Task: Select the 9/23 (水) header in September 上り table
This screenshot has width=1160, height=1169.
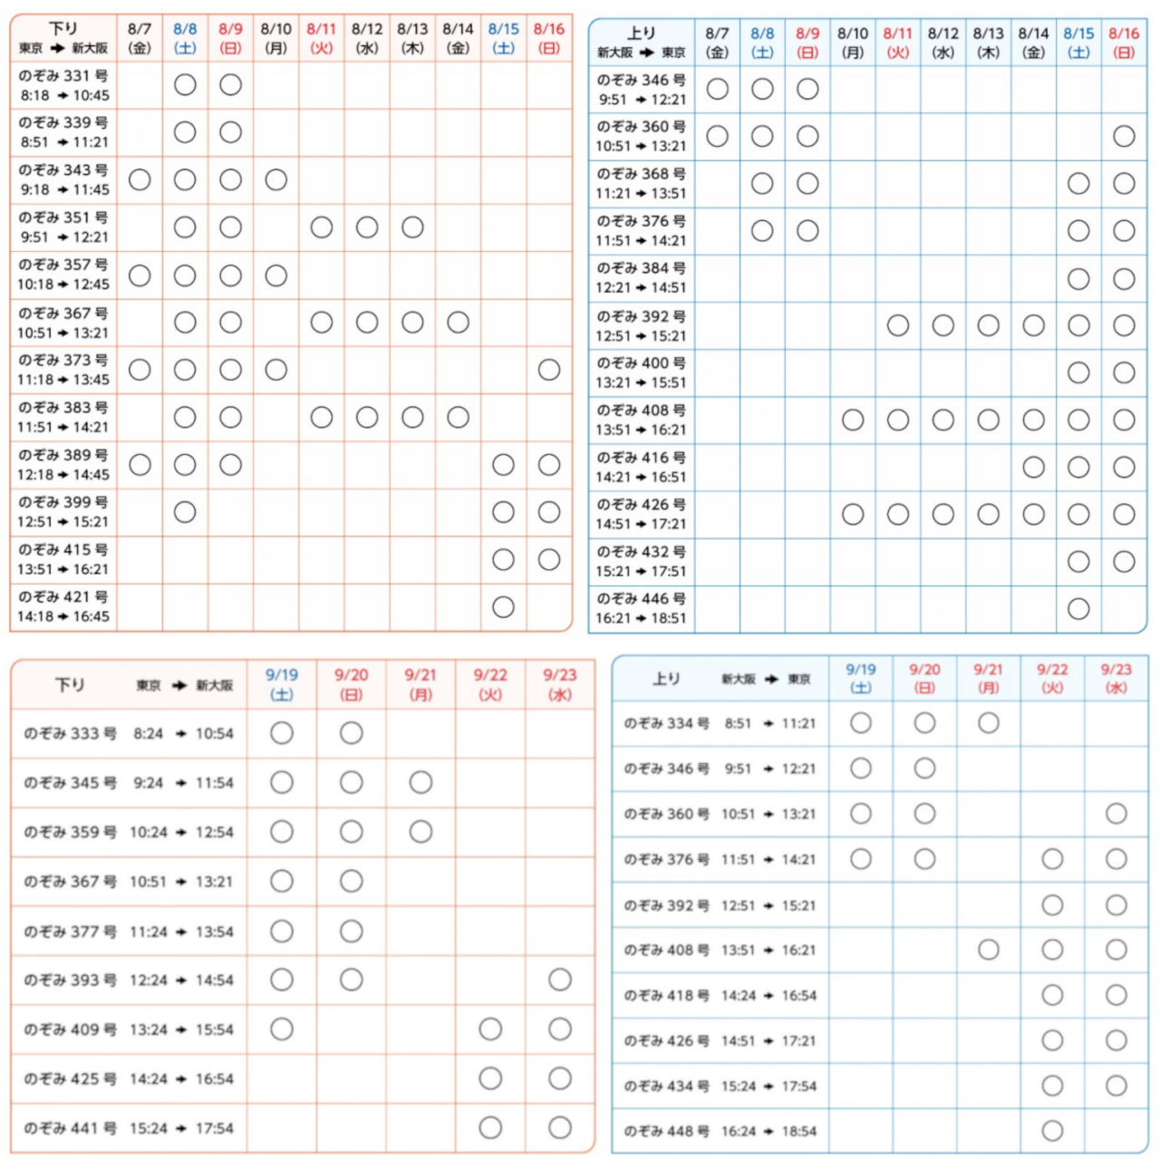Action: click(1116, 679)
